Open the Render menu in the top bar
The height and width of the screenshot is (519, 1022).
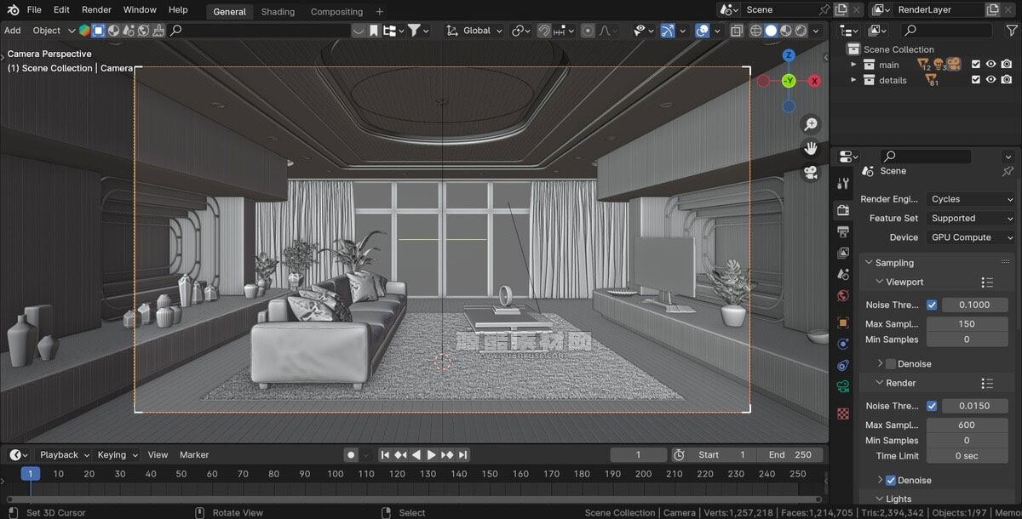(x=96, y=9)
